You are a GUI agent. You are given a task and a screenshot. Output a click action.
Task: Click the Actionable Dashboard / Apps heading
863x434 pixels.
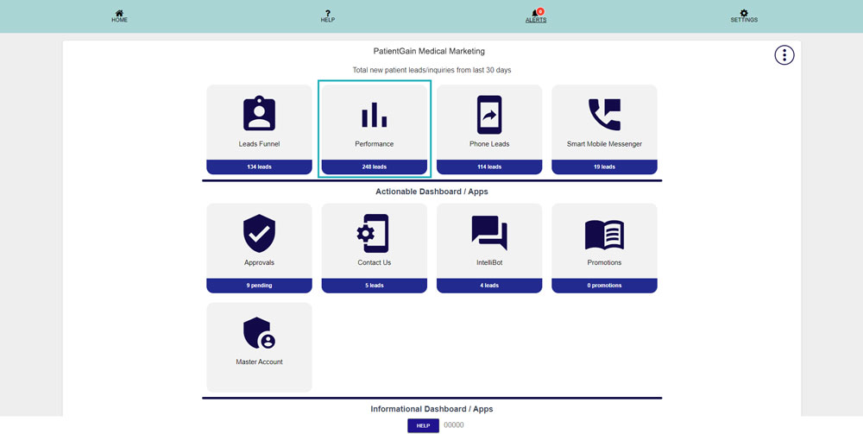pos(431,192)
